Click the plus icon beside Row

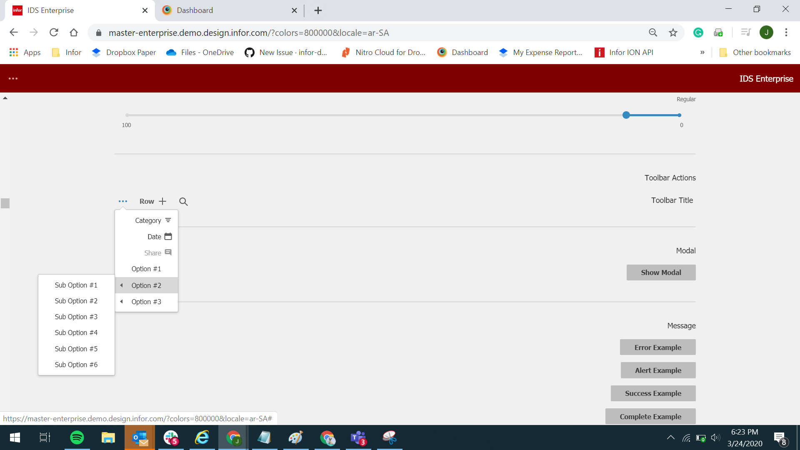[162, 201]
